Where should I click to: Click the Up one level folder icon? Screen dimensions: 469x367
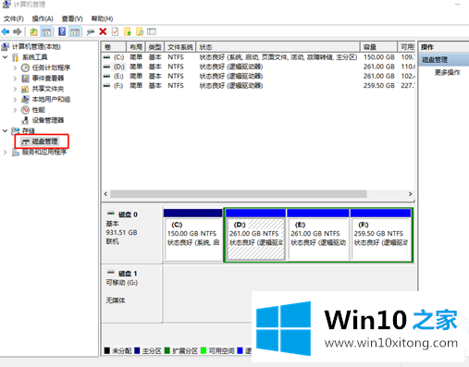33,31
